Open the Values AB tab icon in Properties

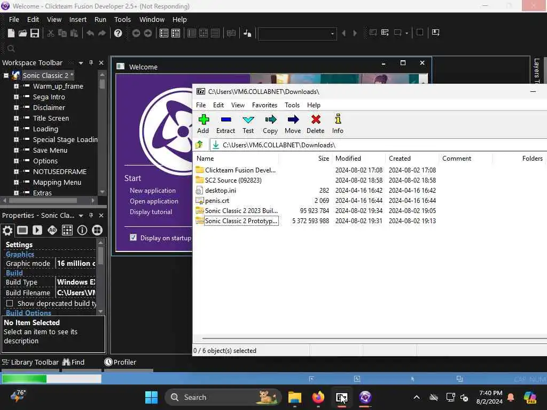(52, 230)
